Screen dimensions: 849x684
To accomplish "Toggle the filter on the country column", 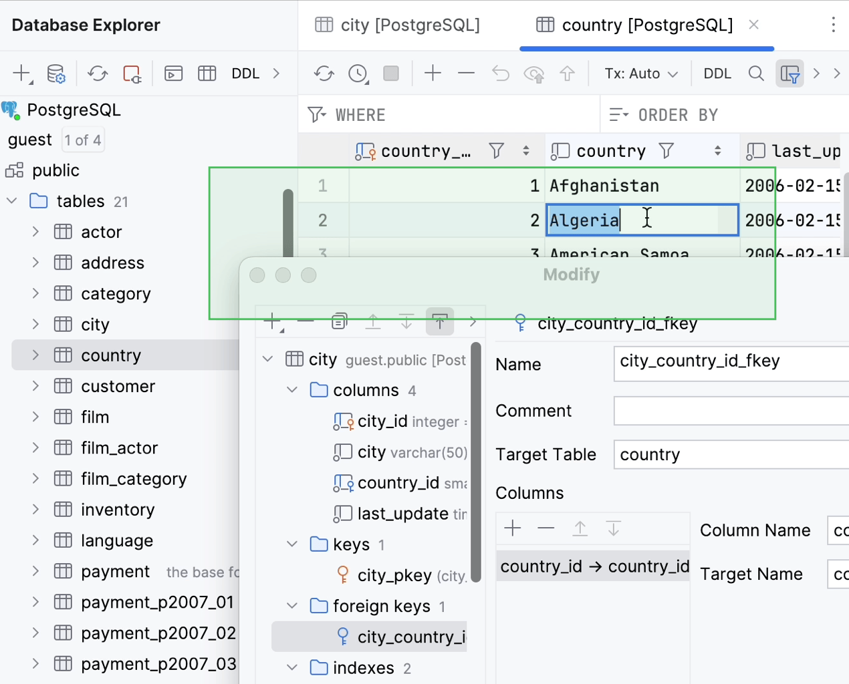I will tap(666, 151).
